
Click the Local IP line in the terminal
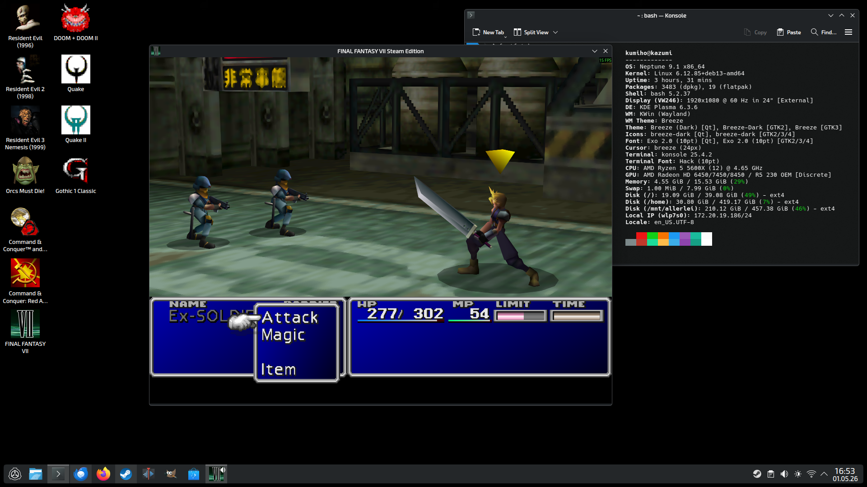(688, 216)
